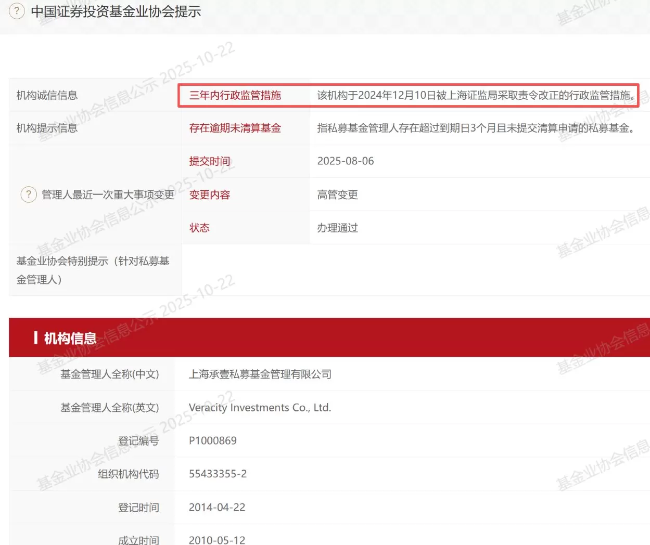Click the registration number P1000869

(213, 440)
